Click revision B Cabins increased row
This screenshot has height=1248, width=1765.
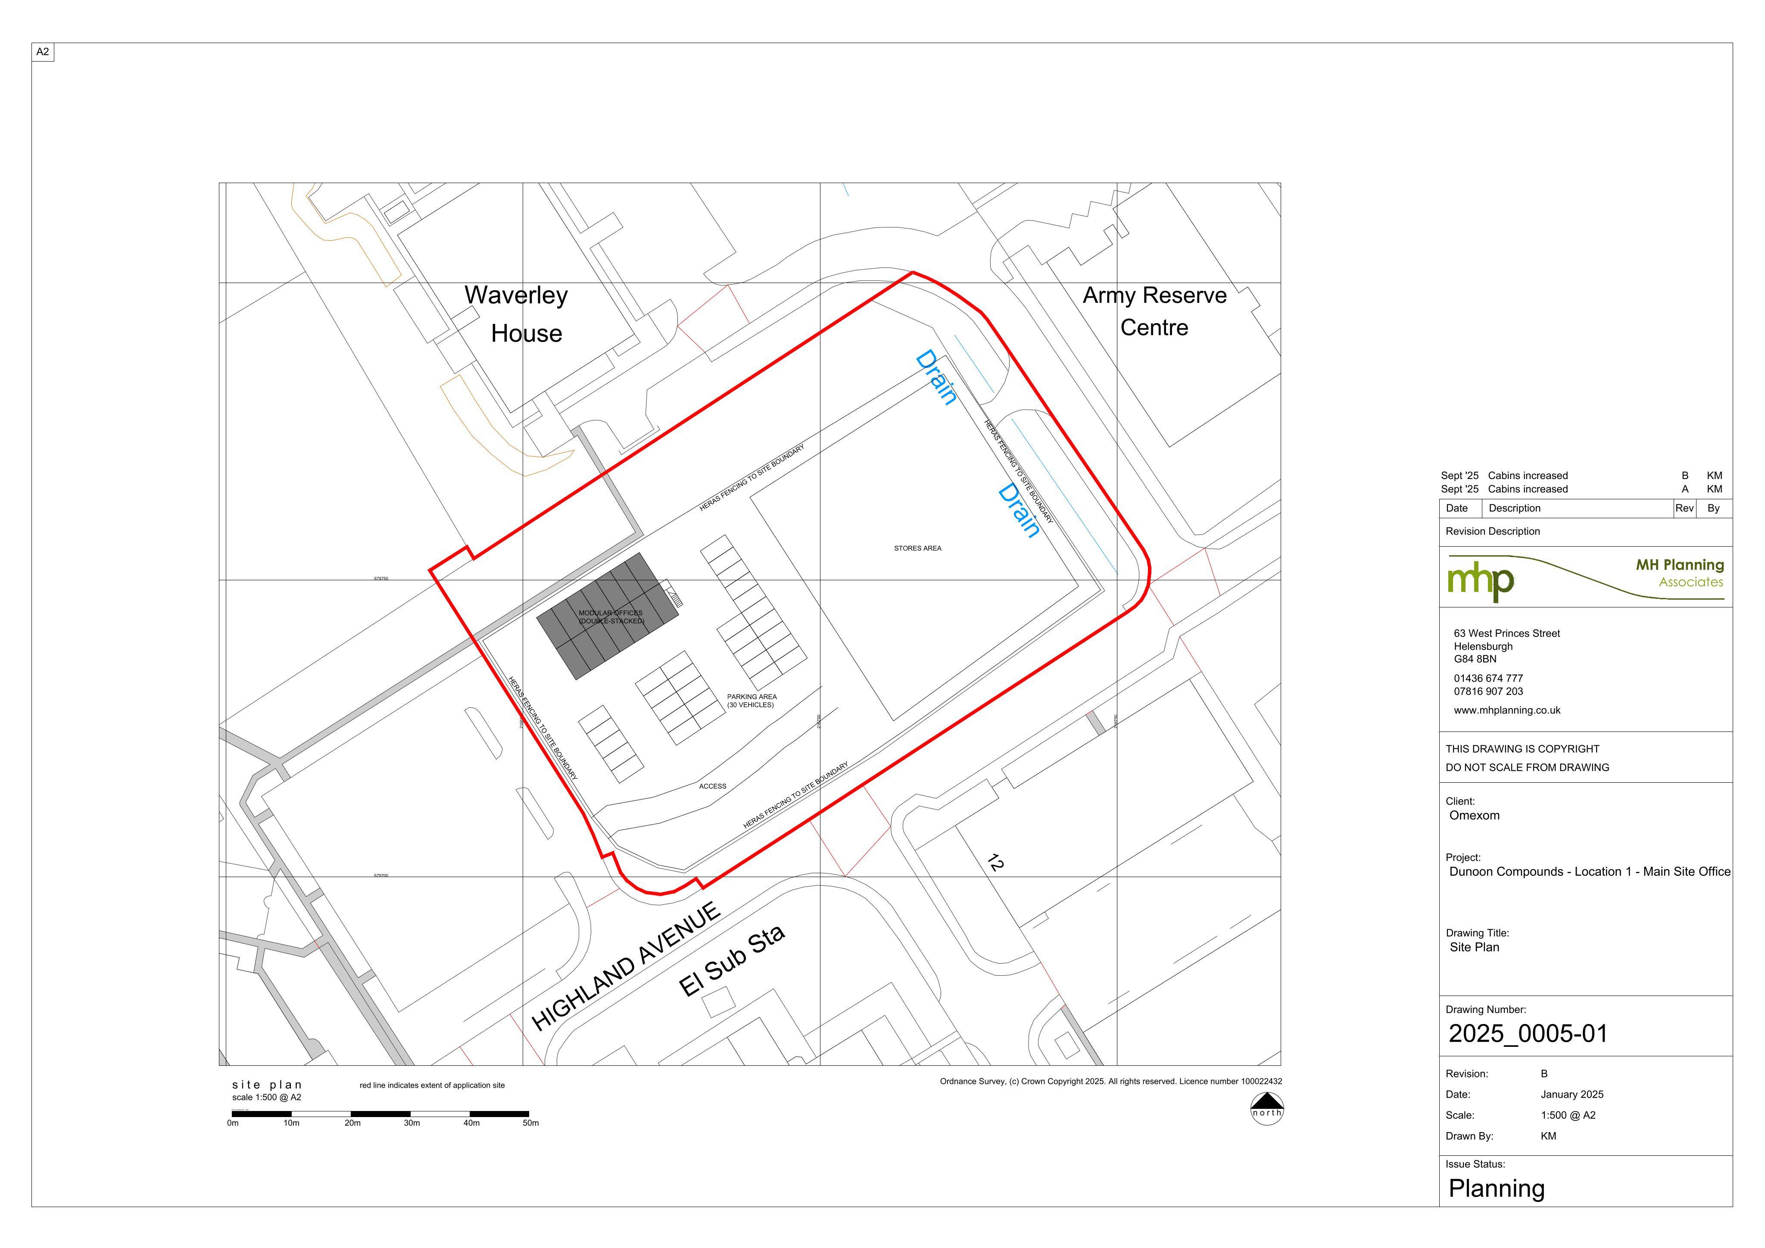1581,476
